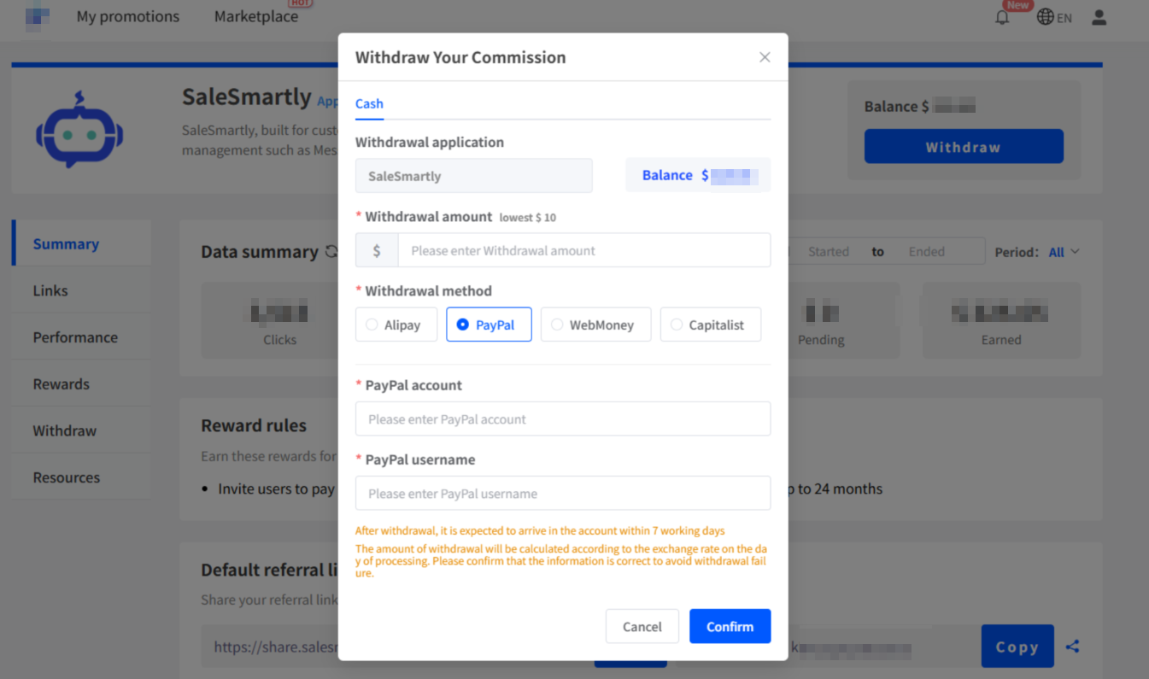Select the PayPal radio option

489,325
